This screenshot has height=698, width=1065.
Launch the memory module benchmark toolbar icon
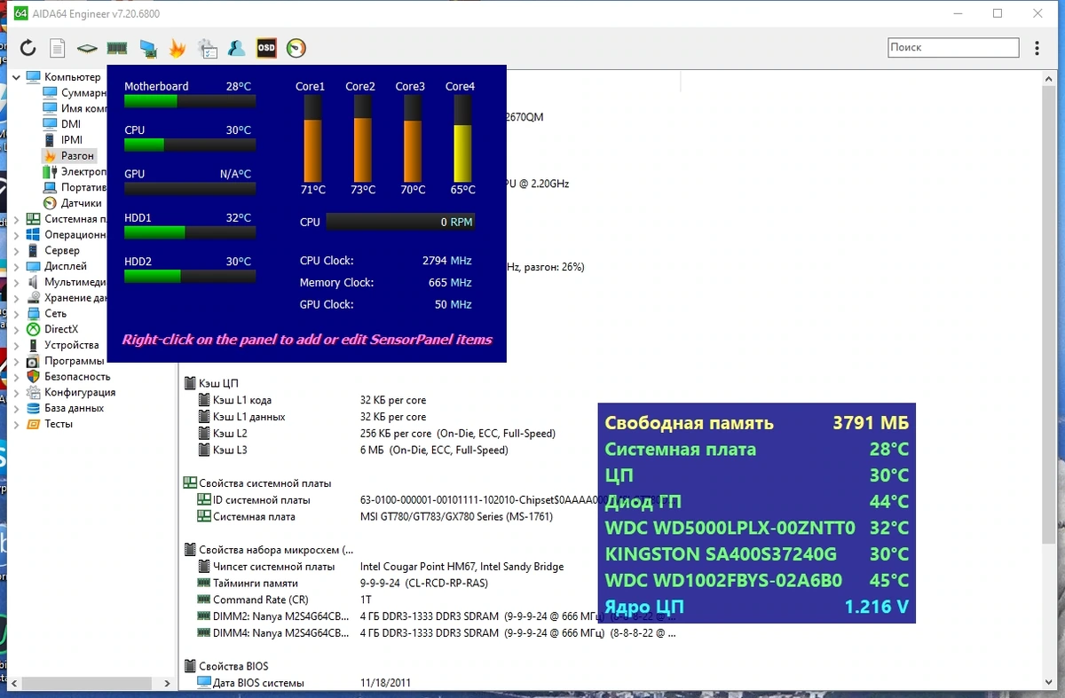coord(117,48)
